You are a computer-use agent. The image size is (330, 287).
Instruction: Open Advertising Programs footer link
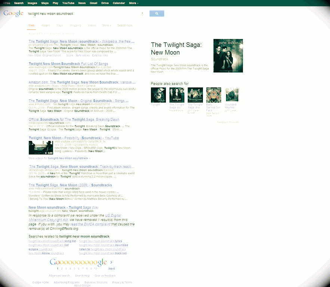(67, 283)
